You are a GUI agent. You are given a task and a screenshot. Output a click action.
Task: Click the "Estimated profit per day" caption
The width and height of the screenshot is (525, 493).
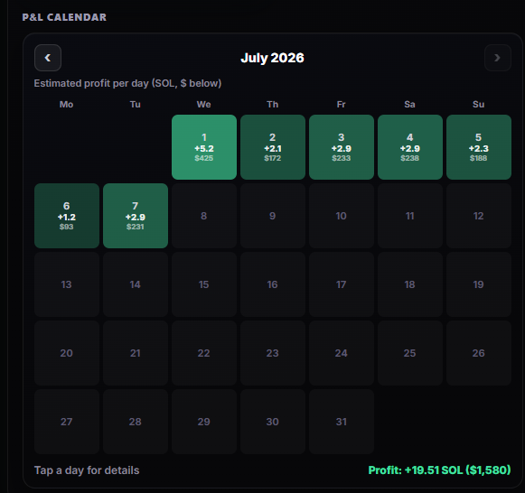pos(127,83)
